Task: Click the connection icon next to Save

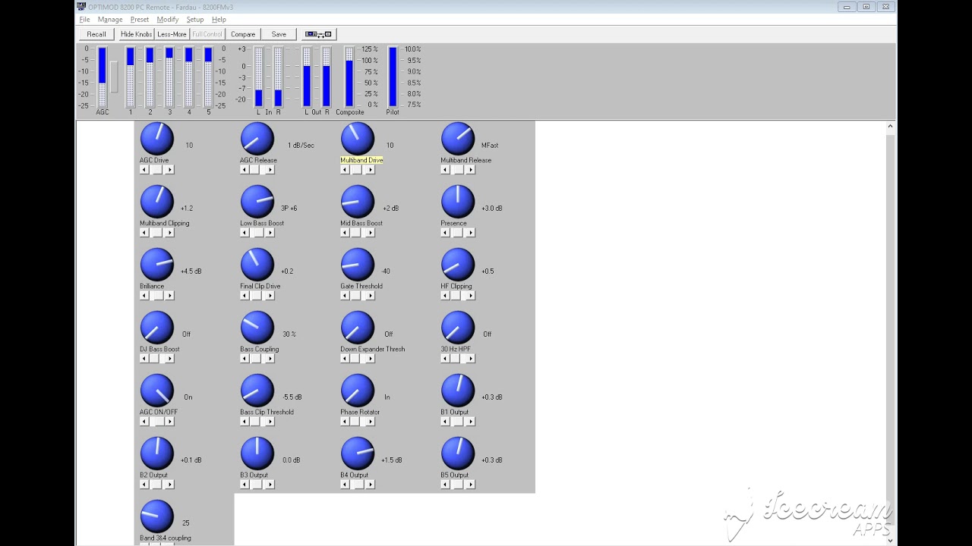Action: pos(318,34)
